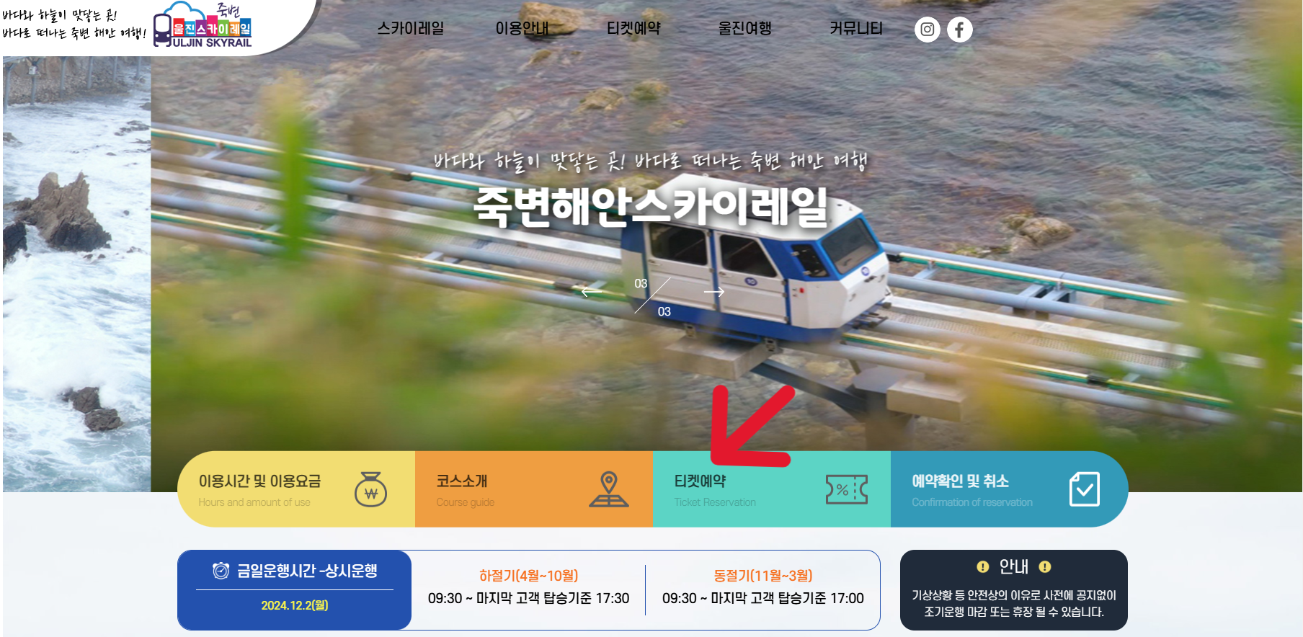Screen dimensions: 1303x637
Task: Select the teal 티켓예약 Ticket Reservation button
Action: coord(772,489)
